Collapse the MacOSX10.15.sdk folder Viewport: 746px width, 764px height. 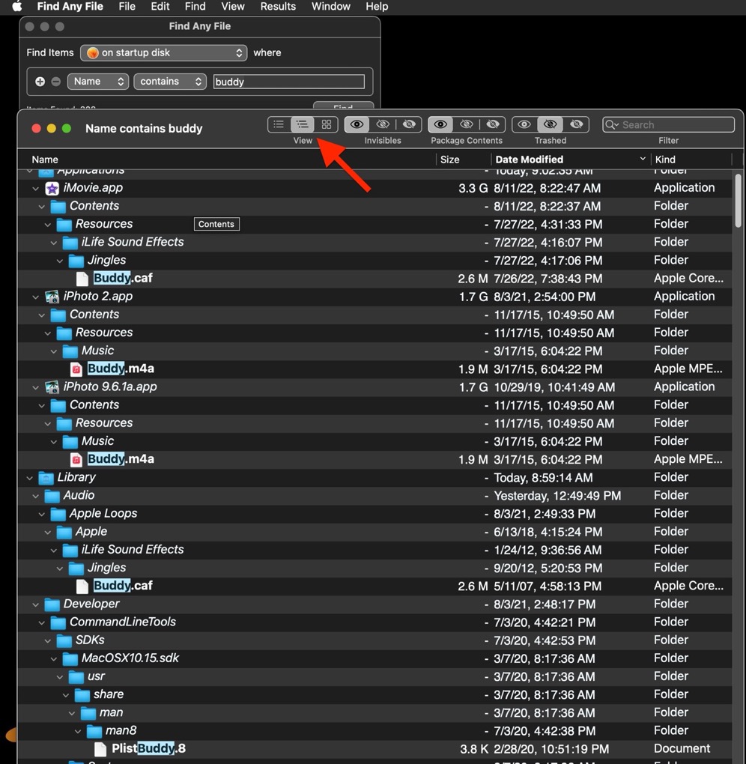point(54,658)
